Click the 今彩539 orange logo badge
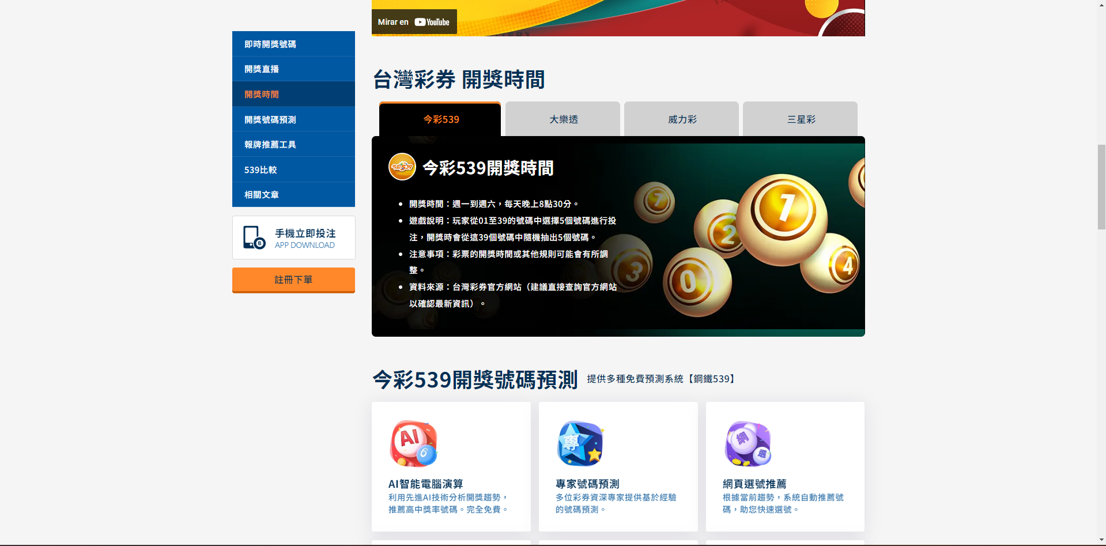Viewport: 1106px width, 546px height. tap(402, 167)
